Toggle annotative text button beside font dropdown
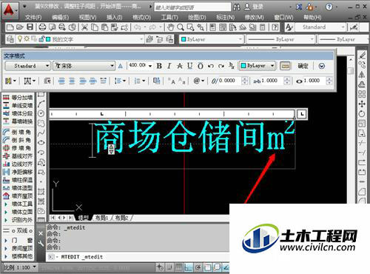The image size is (370, 274). coord(121,66)
